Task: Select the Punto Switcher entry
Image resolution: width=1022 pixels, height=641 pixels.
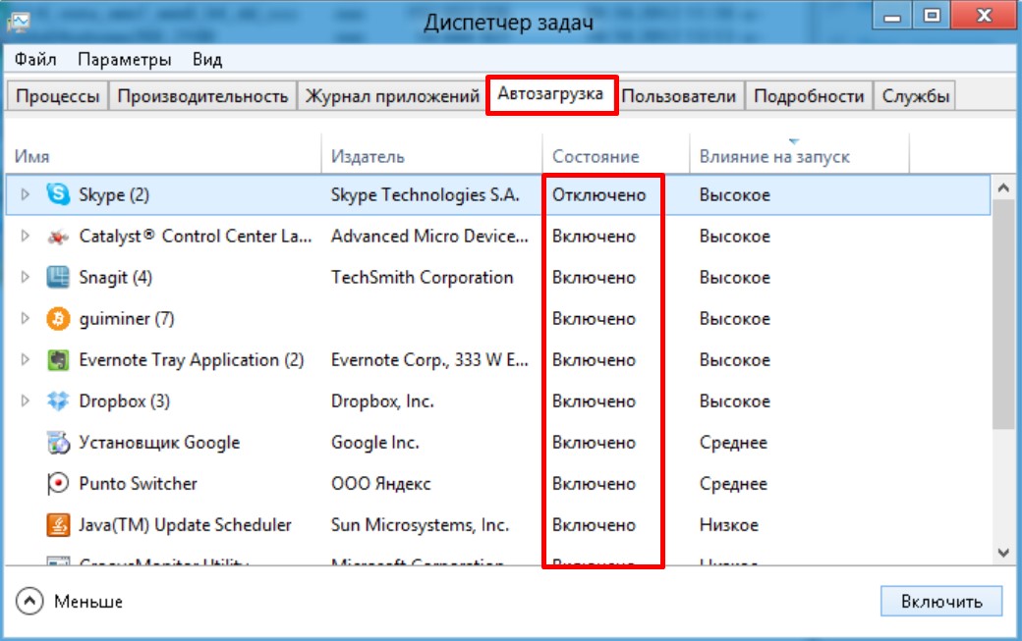Action: click(138, 484)
